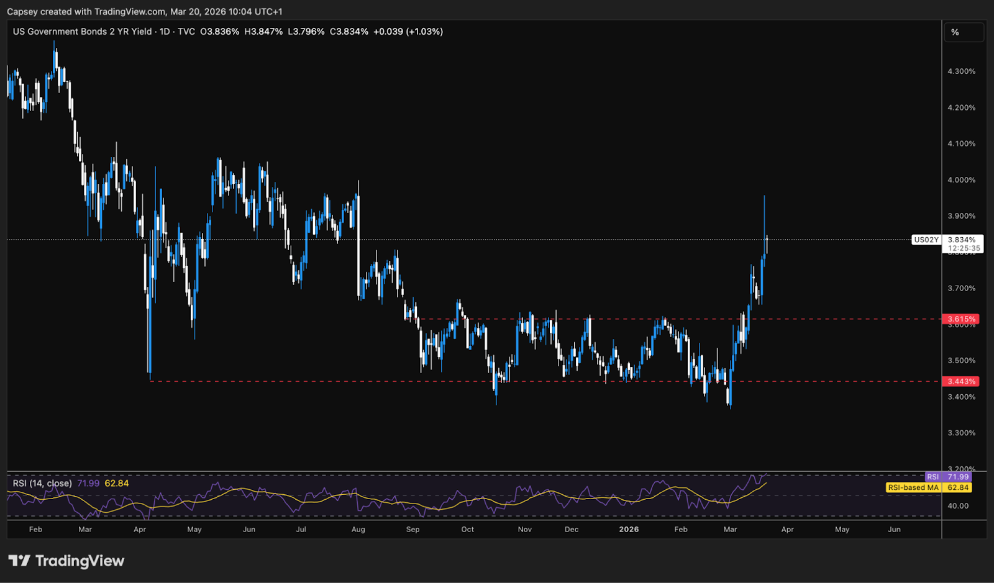Viewport: 994px width, 583px height.
Task: Click the purple RSI label on right scale
Action: click(949, 476)
